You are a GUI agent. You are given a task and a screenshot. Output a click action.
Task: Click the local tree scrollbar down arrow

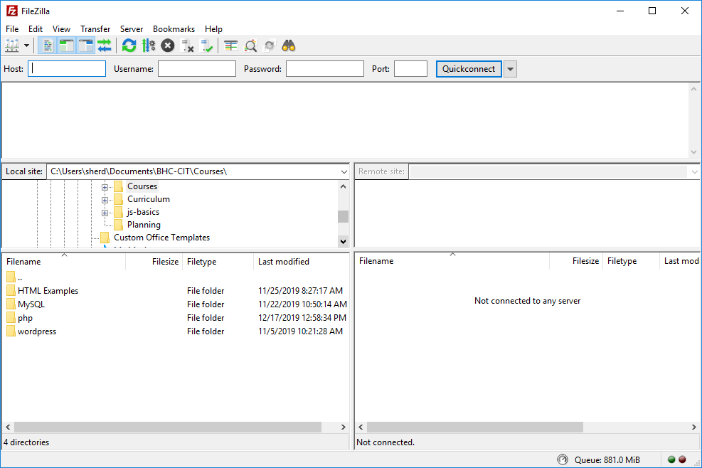click(x=344, y=241)
